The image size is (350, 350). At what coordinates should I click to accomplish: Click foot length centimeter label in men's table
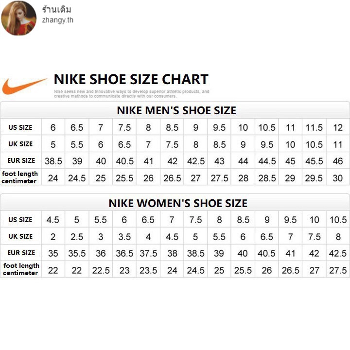[19, 177]
